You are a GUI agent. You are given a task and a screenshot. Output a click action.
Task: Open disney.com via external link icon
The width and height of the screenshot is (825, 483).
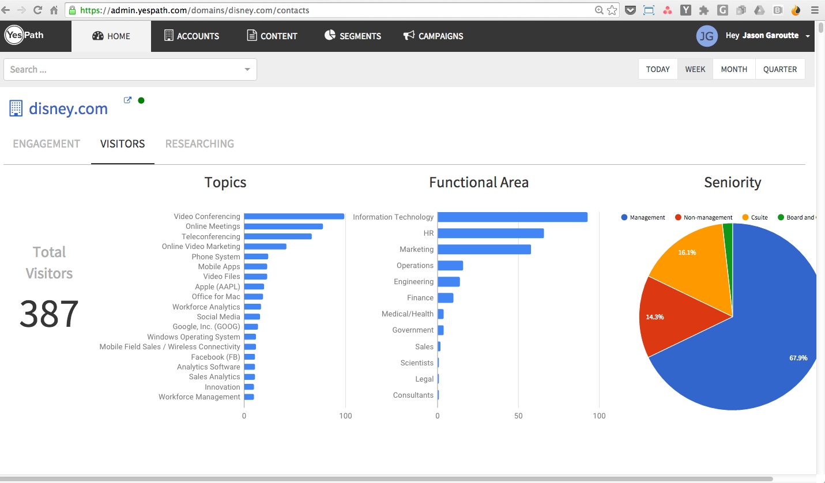128,100
